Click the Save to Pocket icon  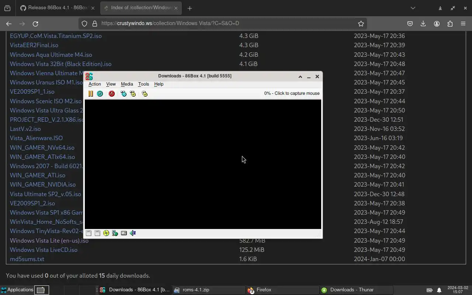coord(410,24)
